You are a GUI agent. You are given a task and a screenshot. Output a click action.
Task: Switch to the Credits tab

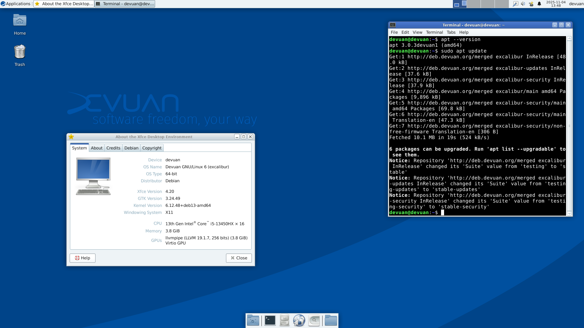coord(113,148)
